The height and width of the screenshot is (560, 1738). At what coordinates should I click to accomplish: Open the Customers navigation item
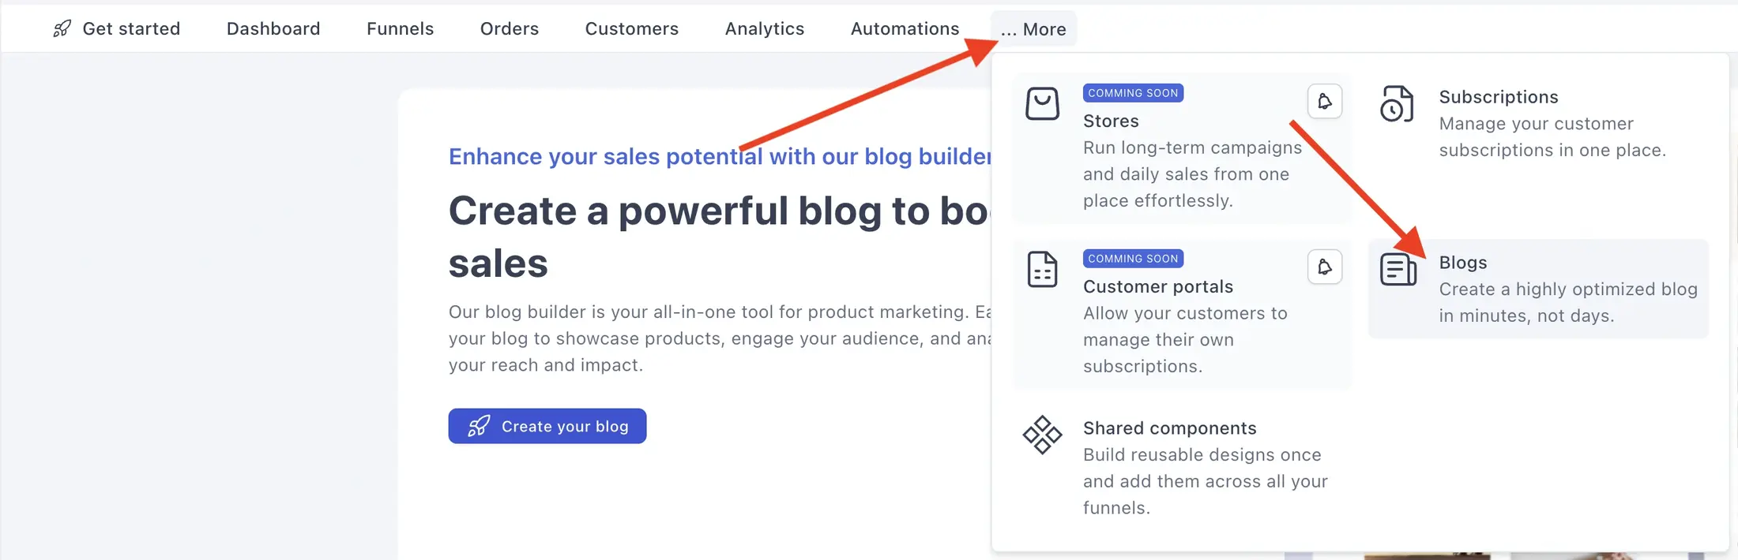pos(632,29)
